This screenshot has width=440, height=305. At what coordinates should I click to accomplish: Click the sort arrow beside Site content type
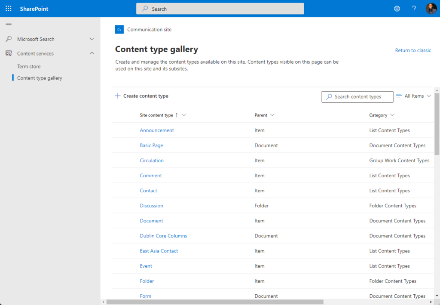pyautogui.click(x=177, y=115)
